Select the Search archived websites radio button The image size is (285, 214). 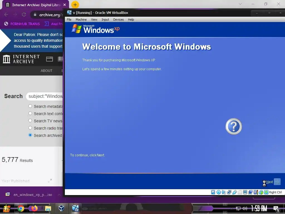pos(30,135)
